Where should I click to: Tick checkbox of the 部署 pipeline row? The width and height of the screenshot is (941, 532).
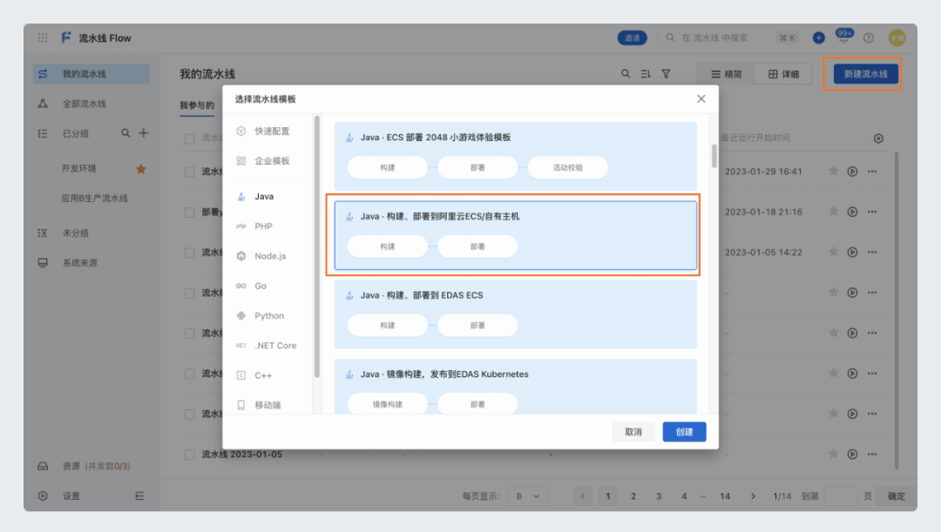point(190,212)
